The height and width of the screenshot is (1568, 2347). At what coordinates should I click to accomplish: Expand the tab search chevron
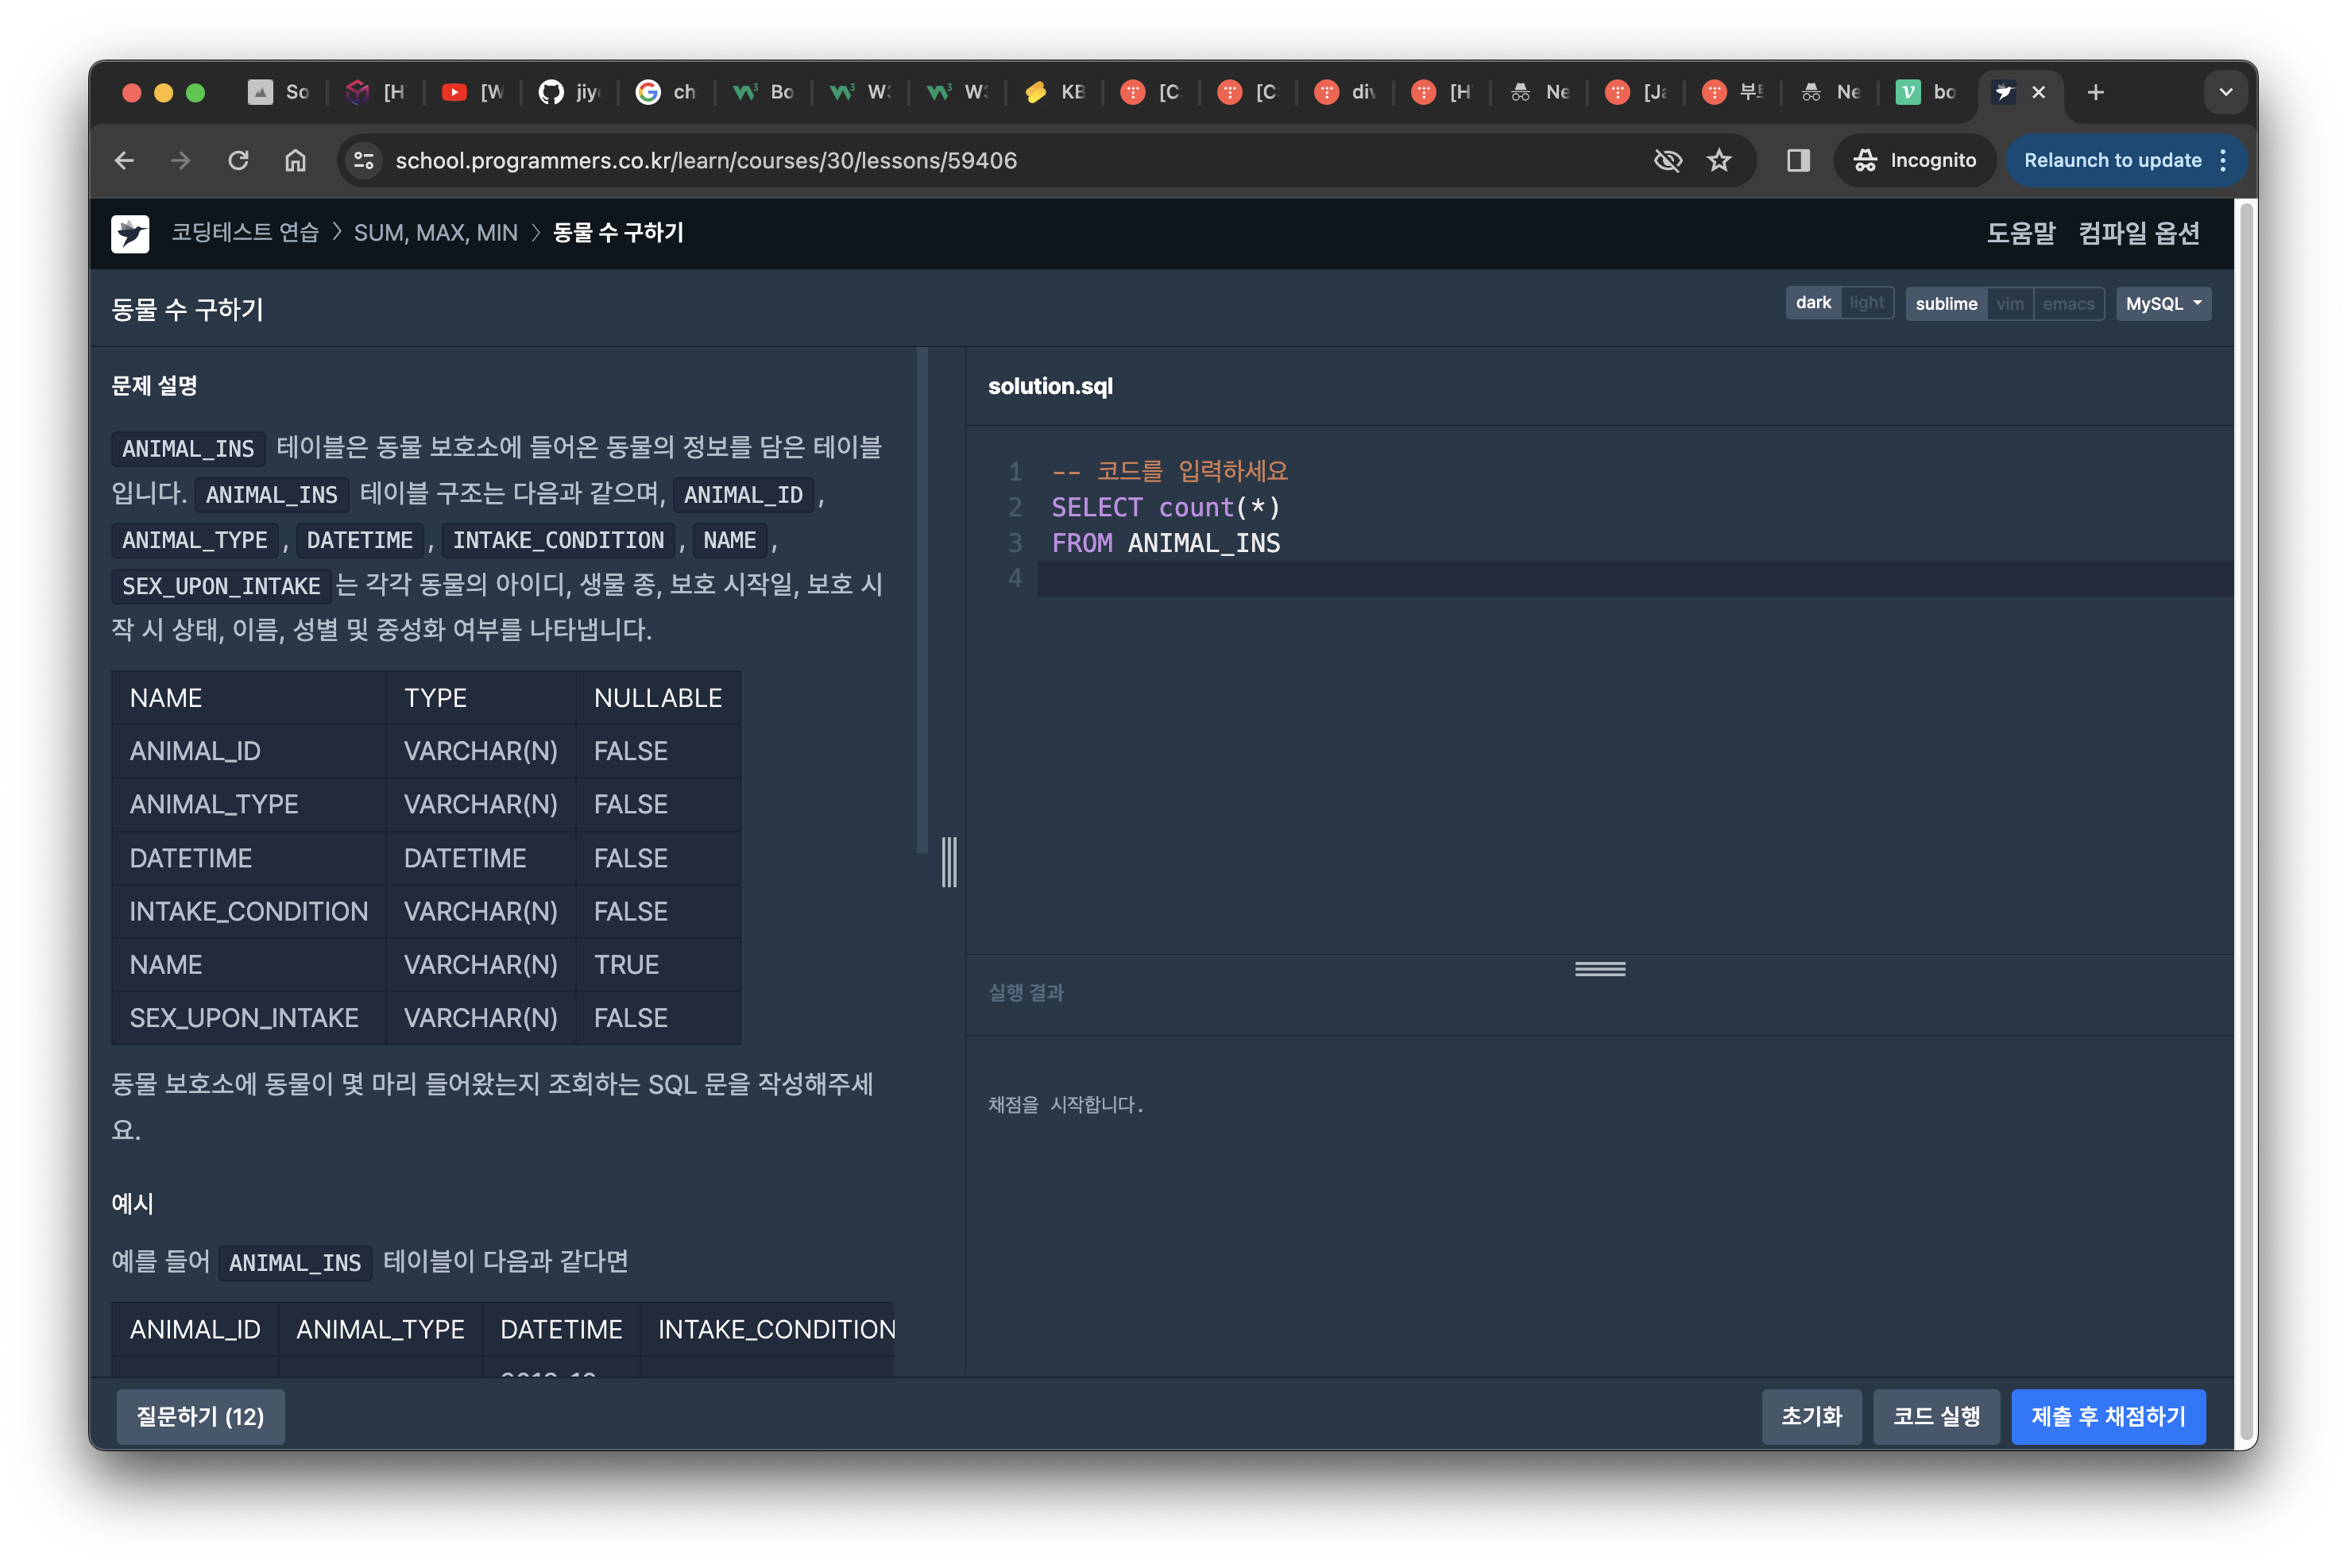coord(2225,92)
